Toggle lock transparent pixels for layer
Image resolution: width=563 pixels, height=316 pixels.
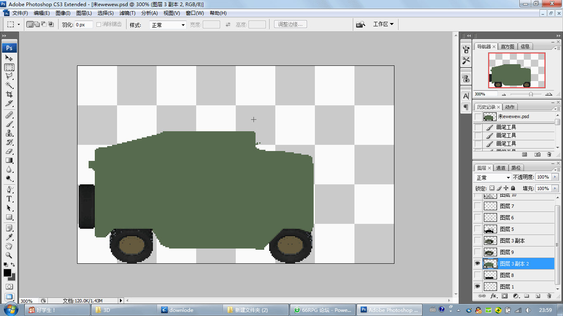click(x=492, y=188)
